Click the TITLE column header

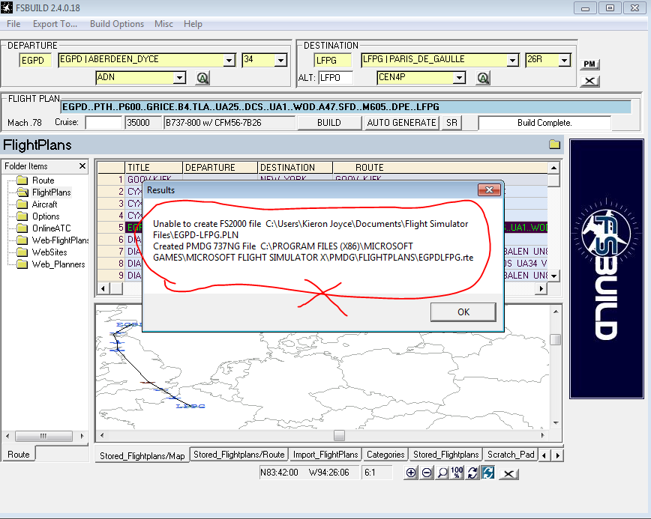coord(154,168)
